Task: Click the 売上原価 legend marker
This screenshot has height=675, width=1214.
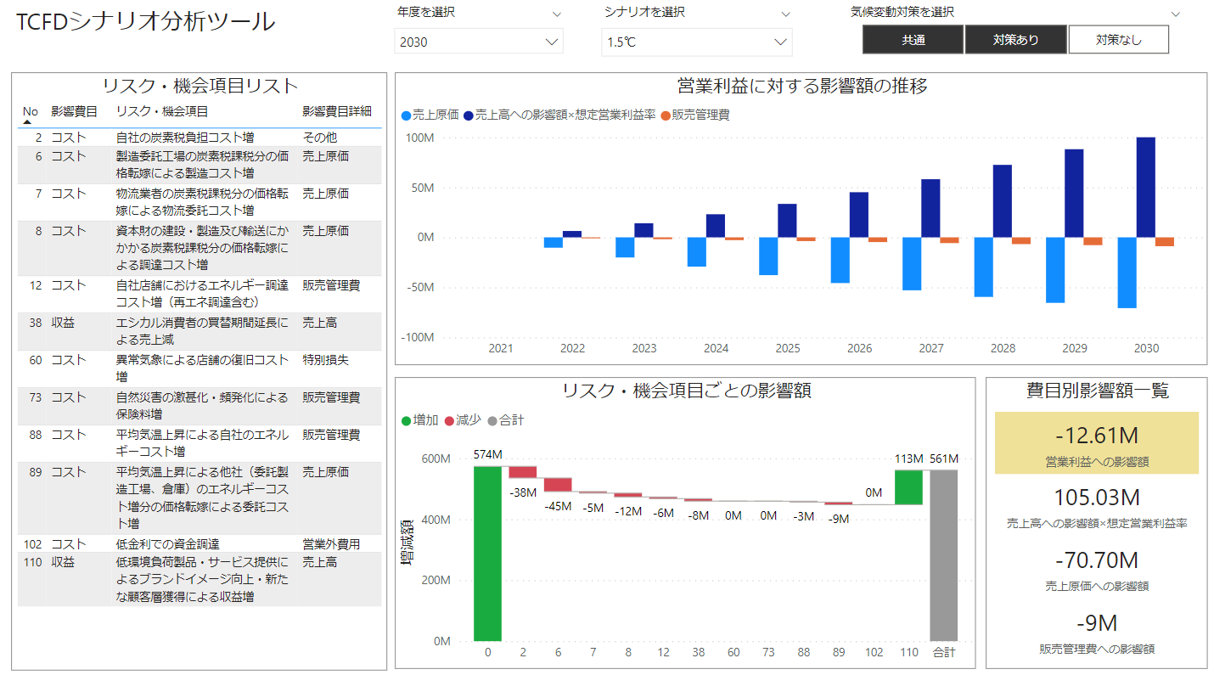Action: (x=407, y=115)
